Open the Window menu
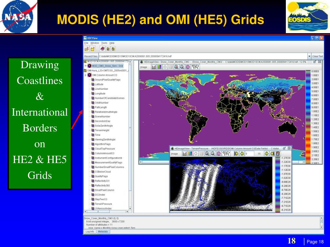The image size is (330, 247). [x=94, y=43]
